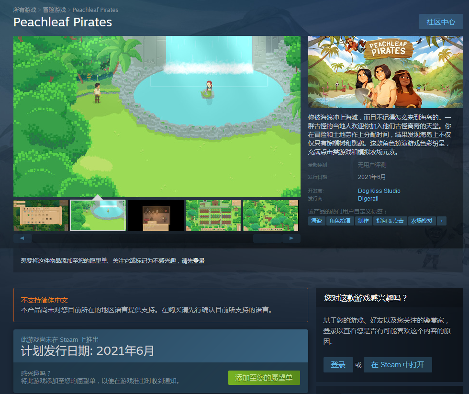Open developer Dog Kiss Studio link
This screenshot has height=394, width=469.
pyautogui.click(x=379, y=191)
